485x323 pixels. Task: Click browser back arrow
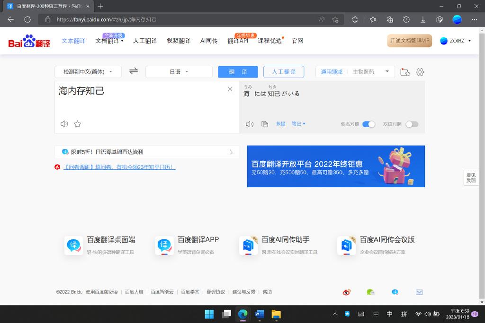click(11, 19)
